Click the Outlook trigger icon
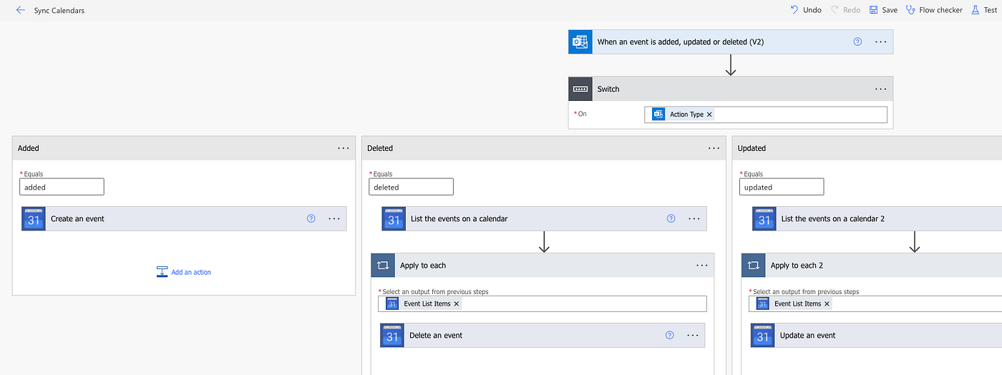The height and width of the screenshot is (375, 1002). 580,42
